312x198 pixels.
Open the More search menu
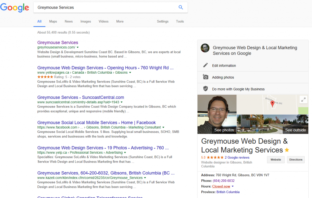[x=120, y=21]
